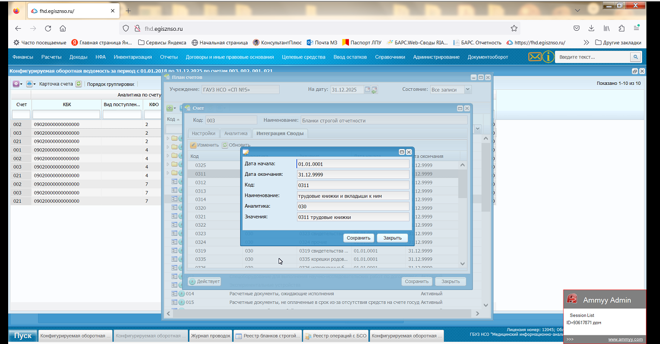The width and height of the screenshot is (660, 344).
Task: Click Счет column filter field
Action: [21, 115]
